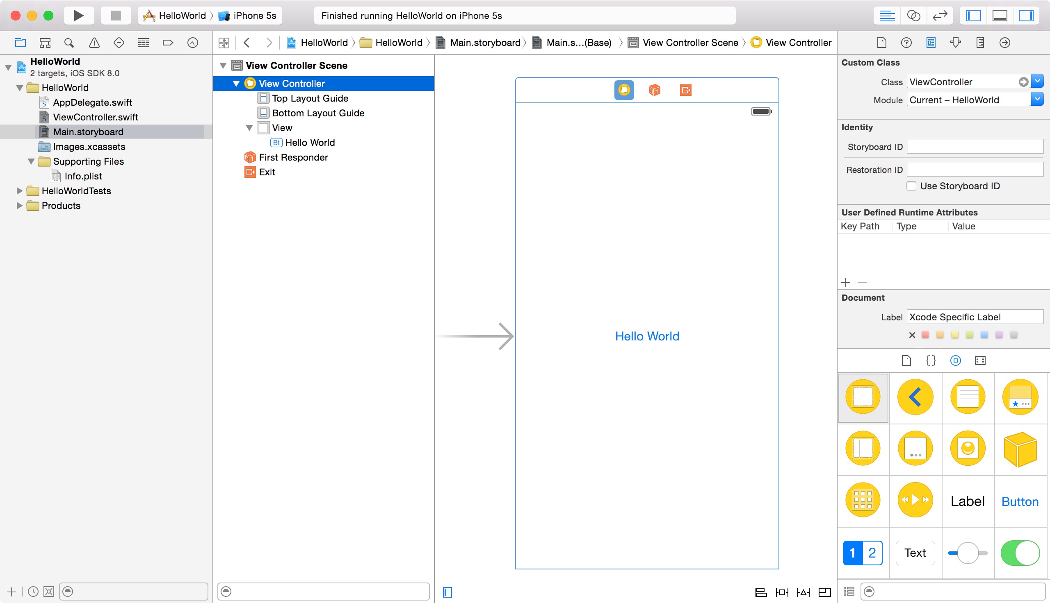Click the Xcode Specific Label field
This screenshot has width=1050, height=603.
pyautogui.click(x=975, y=317)
